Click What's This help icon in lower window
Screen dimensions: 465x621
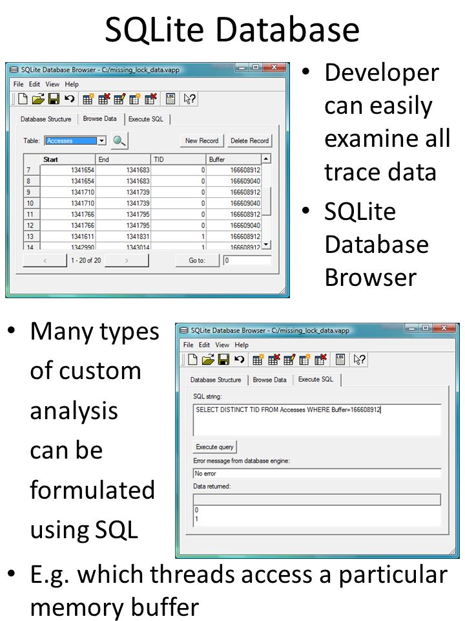(x=360, y=360)
